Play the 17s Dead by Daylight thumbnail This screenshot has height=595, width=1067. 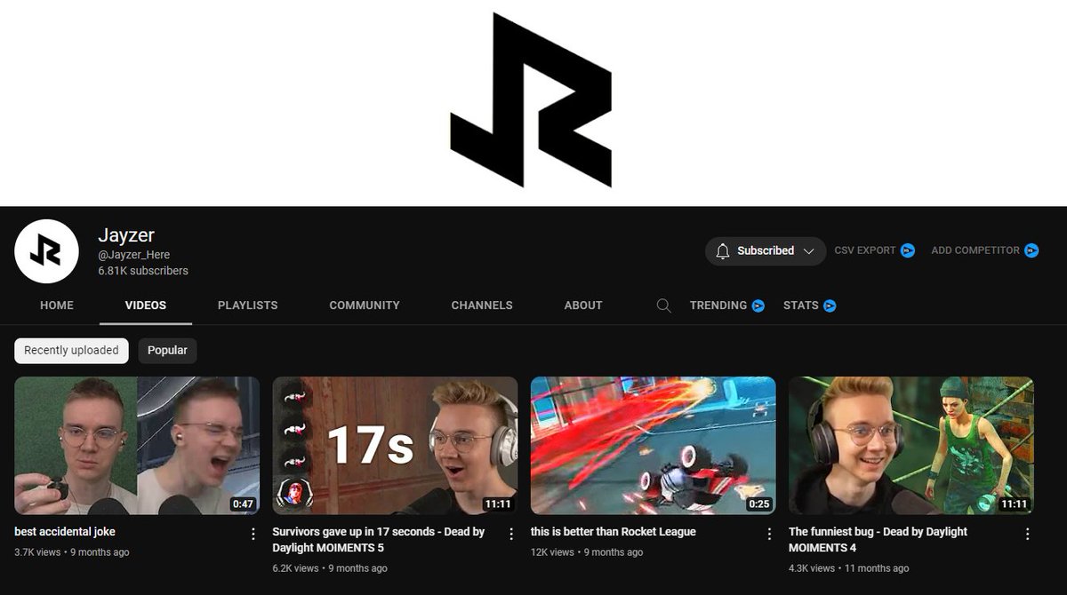click(x=395, y=446)
